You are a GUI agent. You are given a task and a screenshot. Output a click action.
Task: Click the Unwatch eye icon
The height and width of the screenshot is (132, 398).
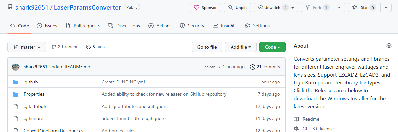[x=261, y=7]
